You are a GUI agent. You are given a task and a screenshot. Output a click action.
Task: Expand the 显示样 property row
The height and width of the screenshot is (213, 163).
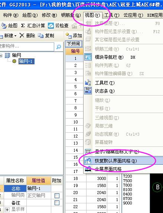[x=7, y=210]
